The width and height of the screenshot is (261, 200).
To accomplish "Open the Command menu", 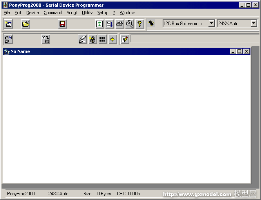I will 53,13.
